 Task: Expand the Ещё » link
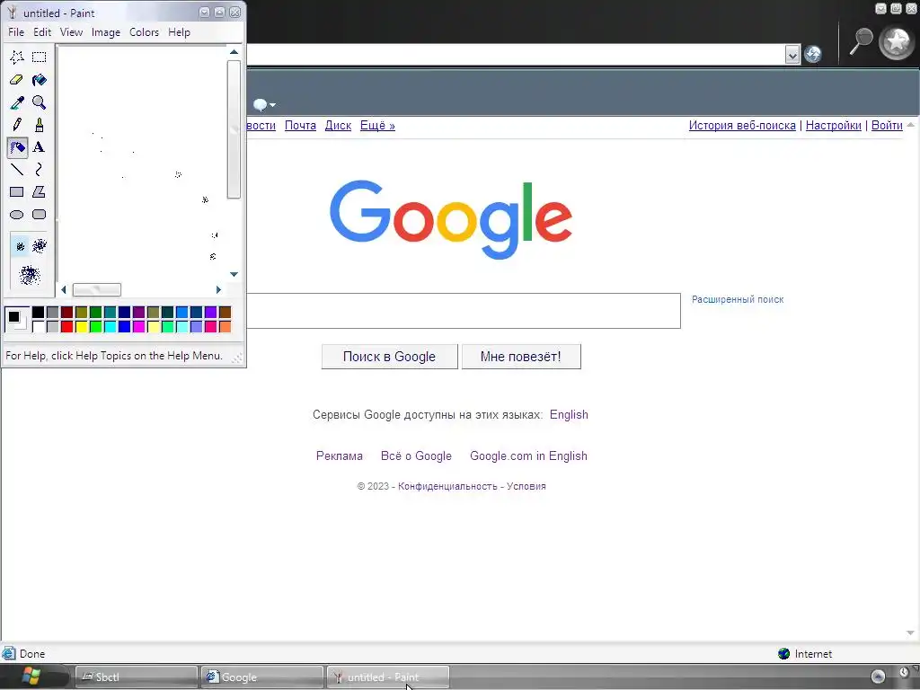377,126
